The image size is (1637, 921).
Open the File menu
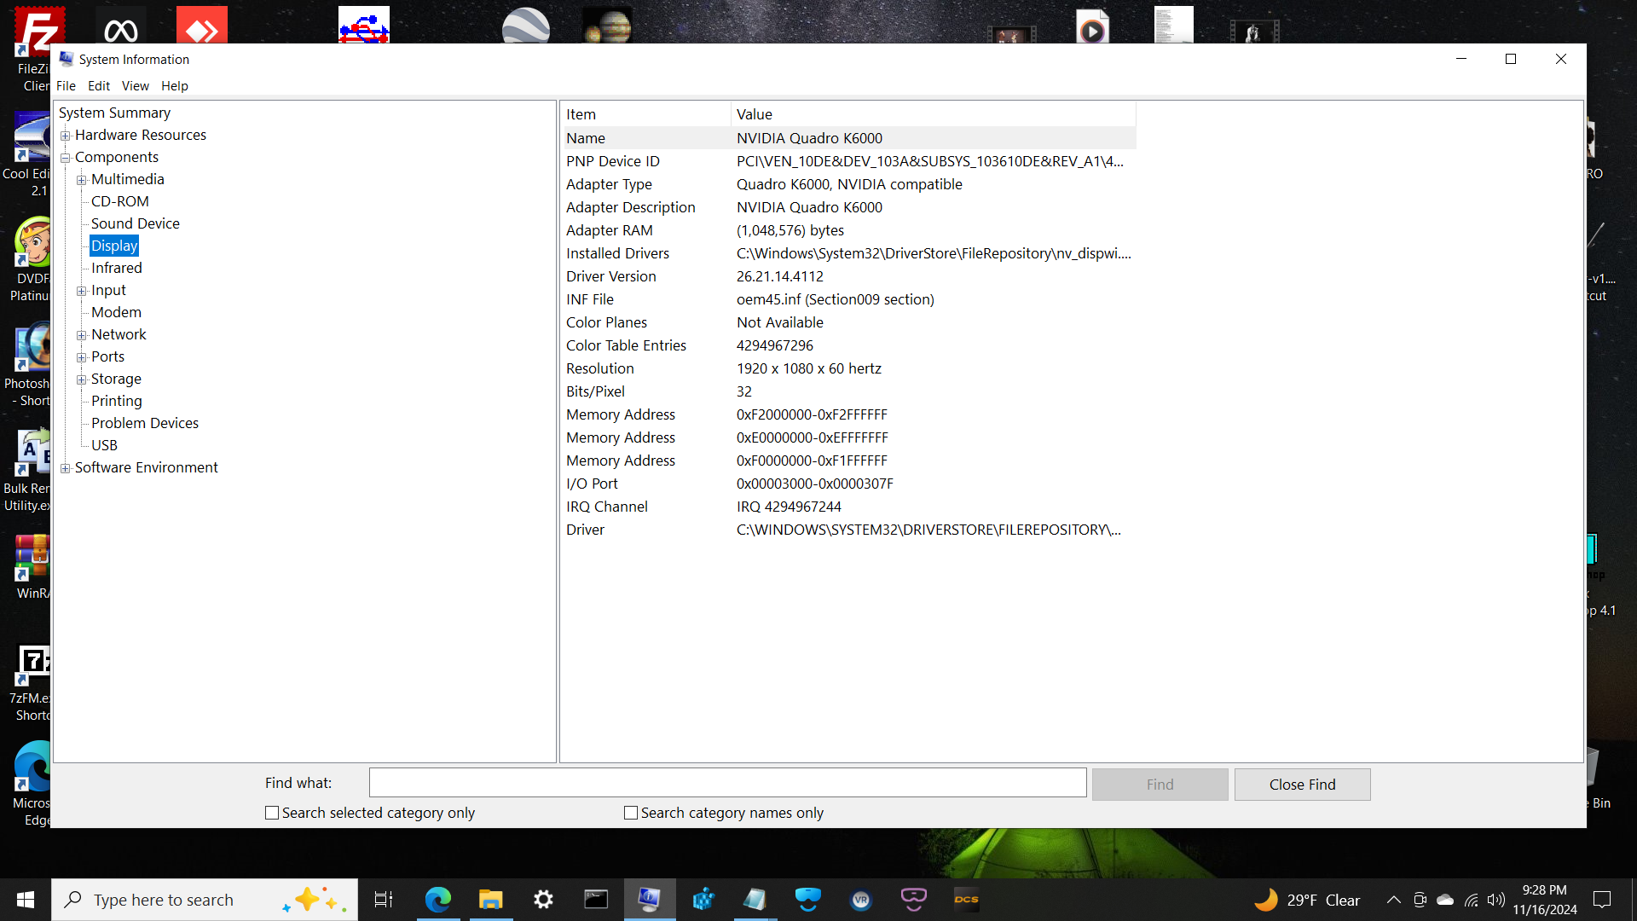pyautogui.click(x=66, y=86)
